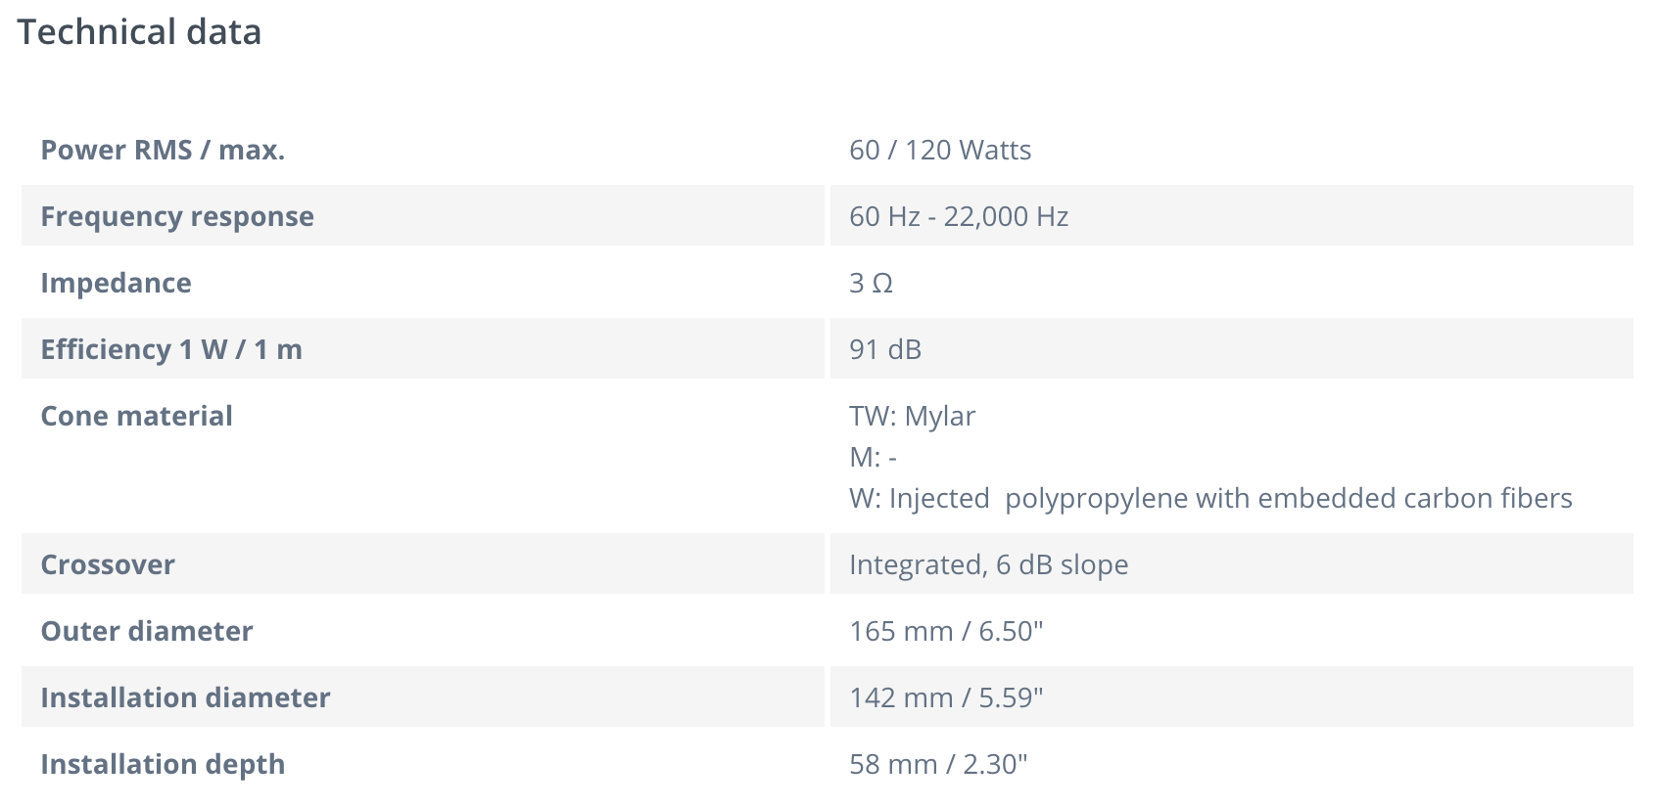Click the "Impedance" label

click(x=116, y=283)
